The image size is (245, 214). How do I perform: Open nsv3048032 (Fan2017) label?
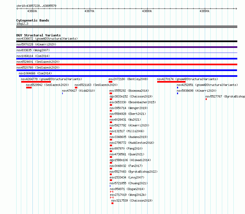126,166
